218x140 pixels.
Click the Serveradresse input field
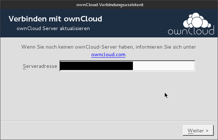coord(127,66)
